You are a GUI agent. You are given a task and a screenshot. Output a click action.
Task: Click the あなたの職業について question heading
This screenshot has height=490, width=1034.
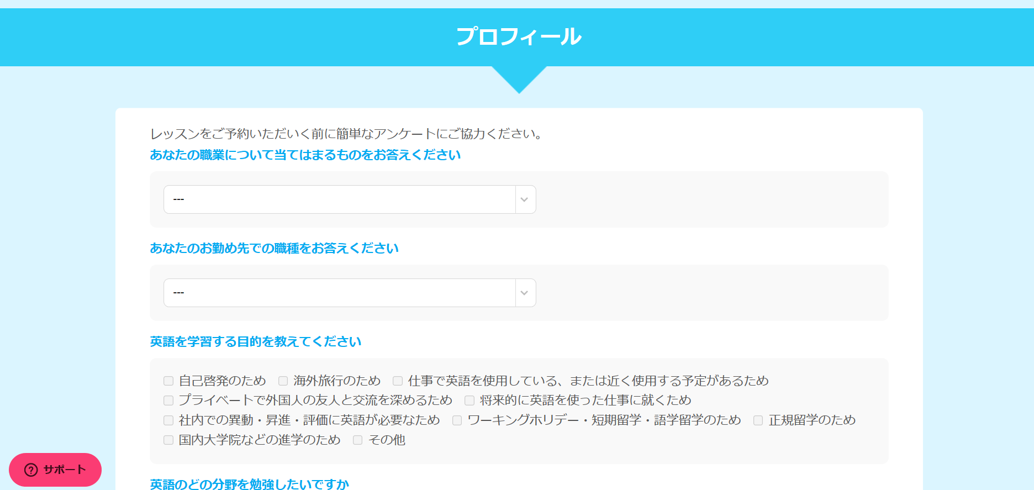pyautogui.click(x=305, y=155)
